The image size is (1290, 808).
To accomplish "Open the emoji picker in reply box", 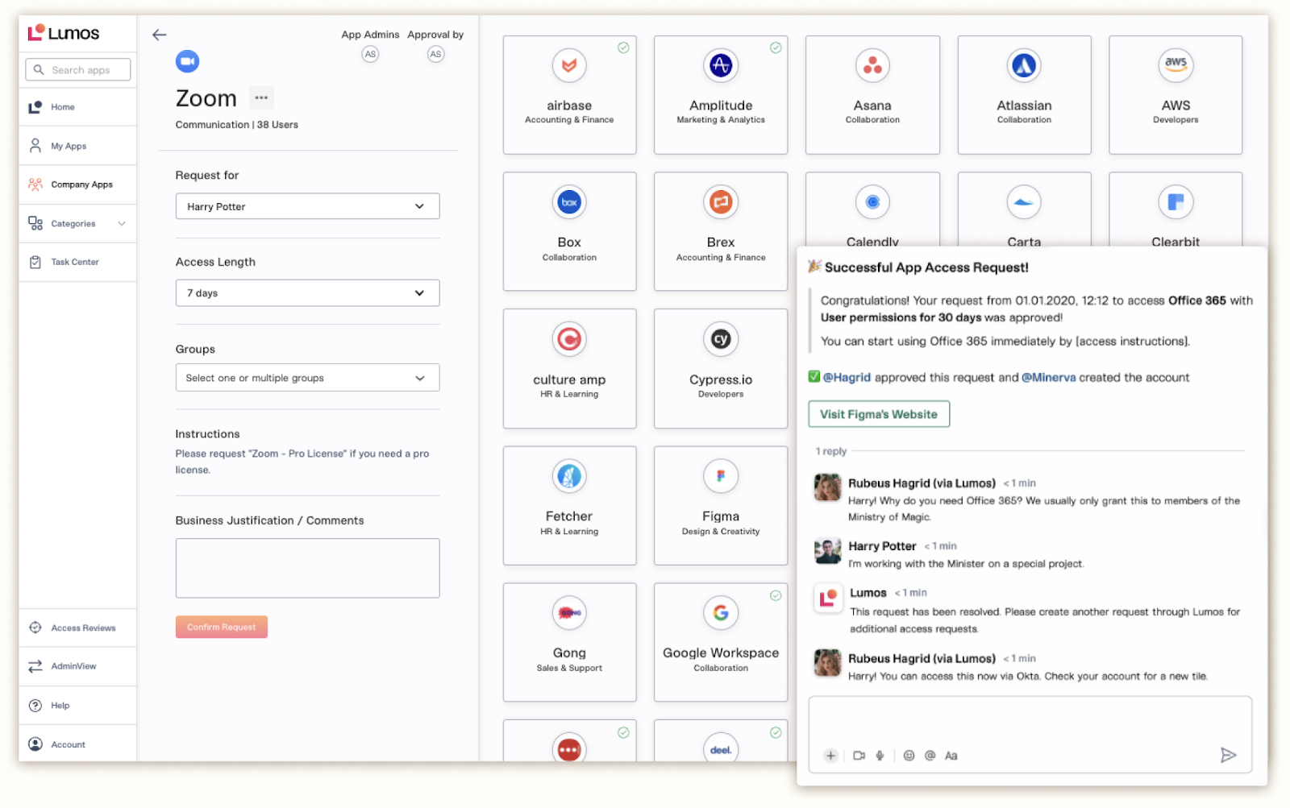I will (x=909, y=756).
